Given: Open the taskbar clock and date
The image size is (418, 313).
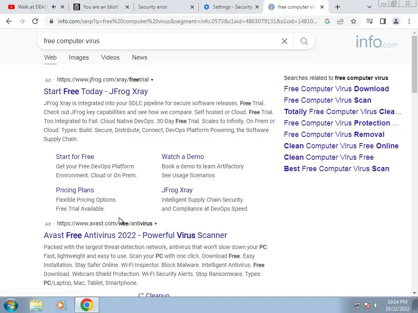Looking at the screenshot, I should (x=397, y=305).
